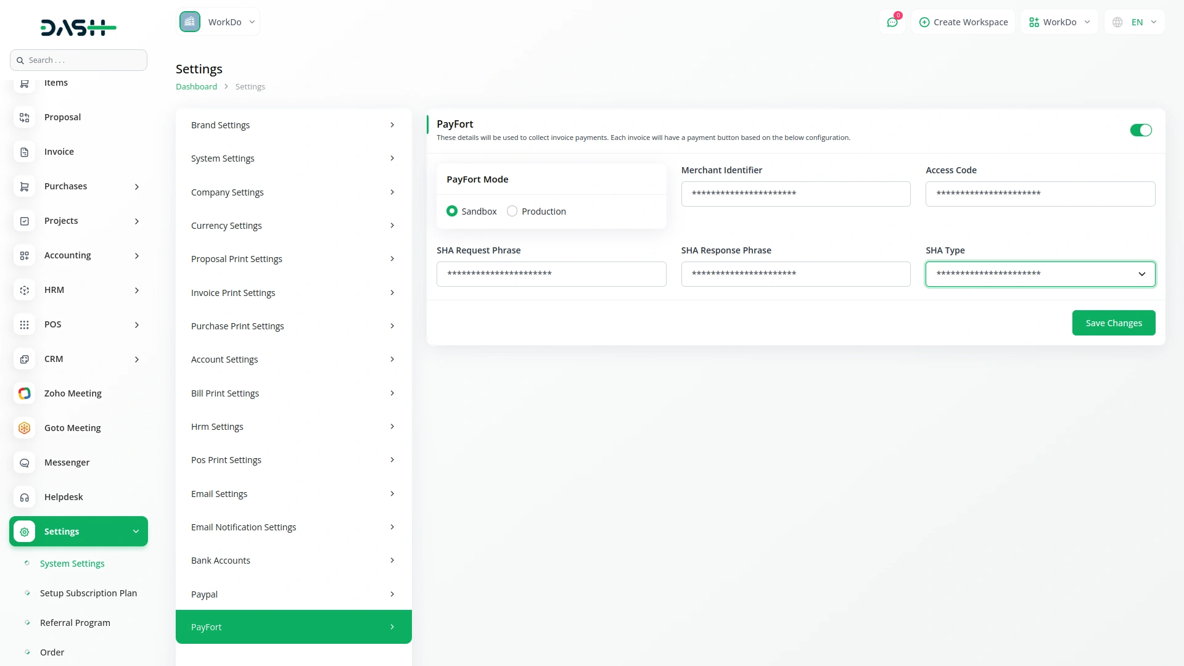The height and width of the screenshot is (666, 1184).
Task: Toggle PayFort payment gateway off
Action: click(1140, 130)
